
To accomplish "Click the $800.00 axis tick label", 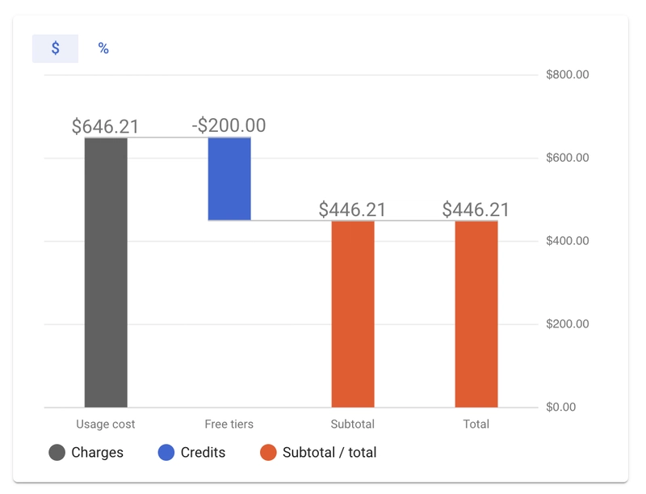I will point(568,75).
